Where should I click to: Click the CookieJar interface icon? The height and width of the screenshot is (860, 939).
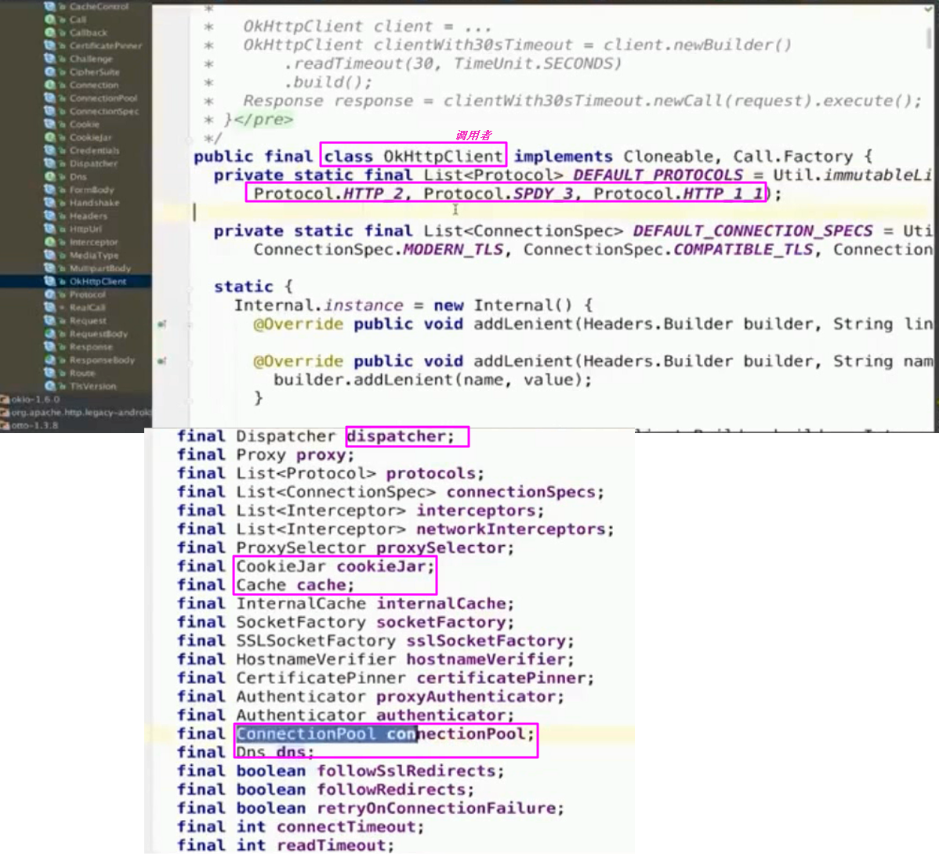50,138
